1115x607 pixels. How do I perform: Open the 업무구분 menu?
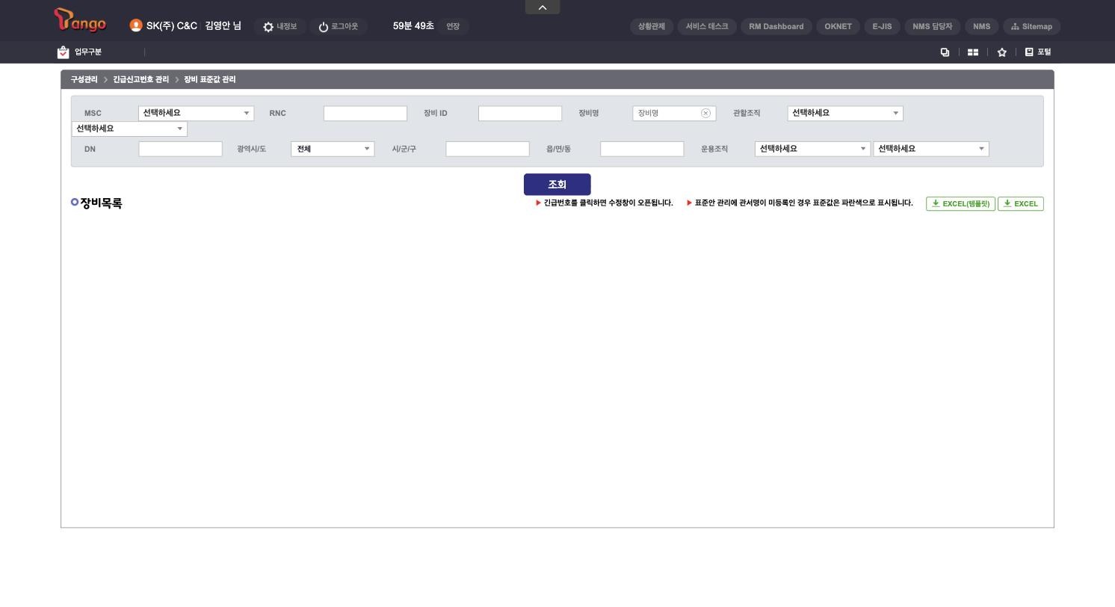[80, 52]
